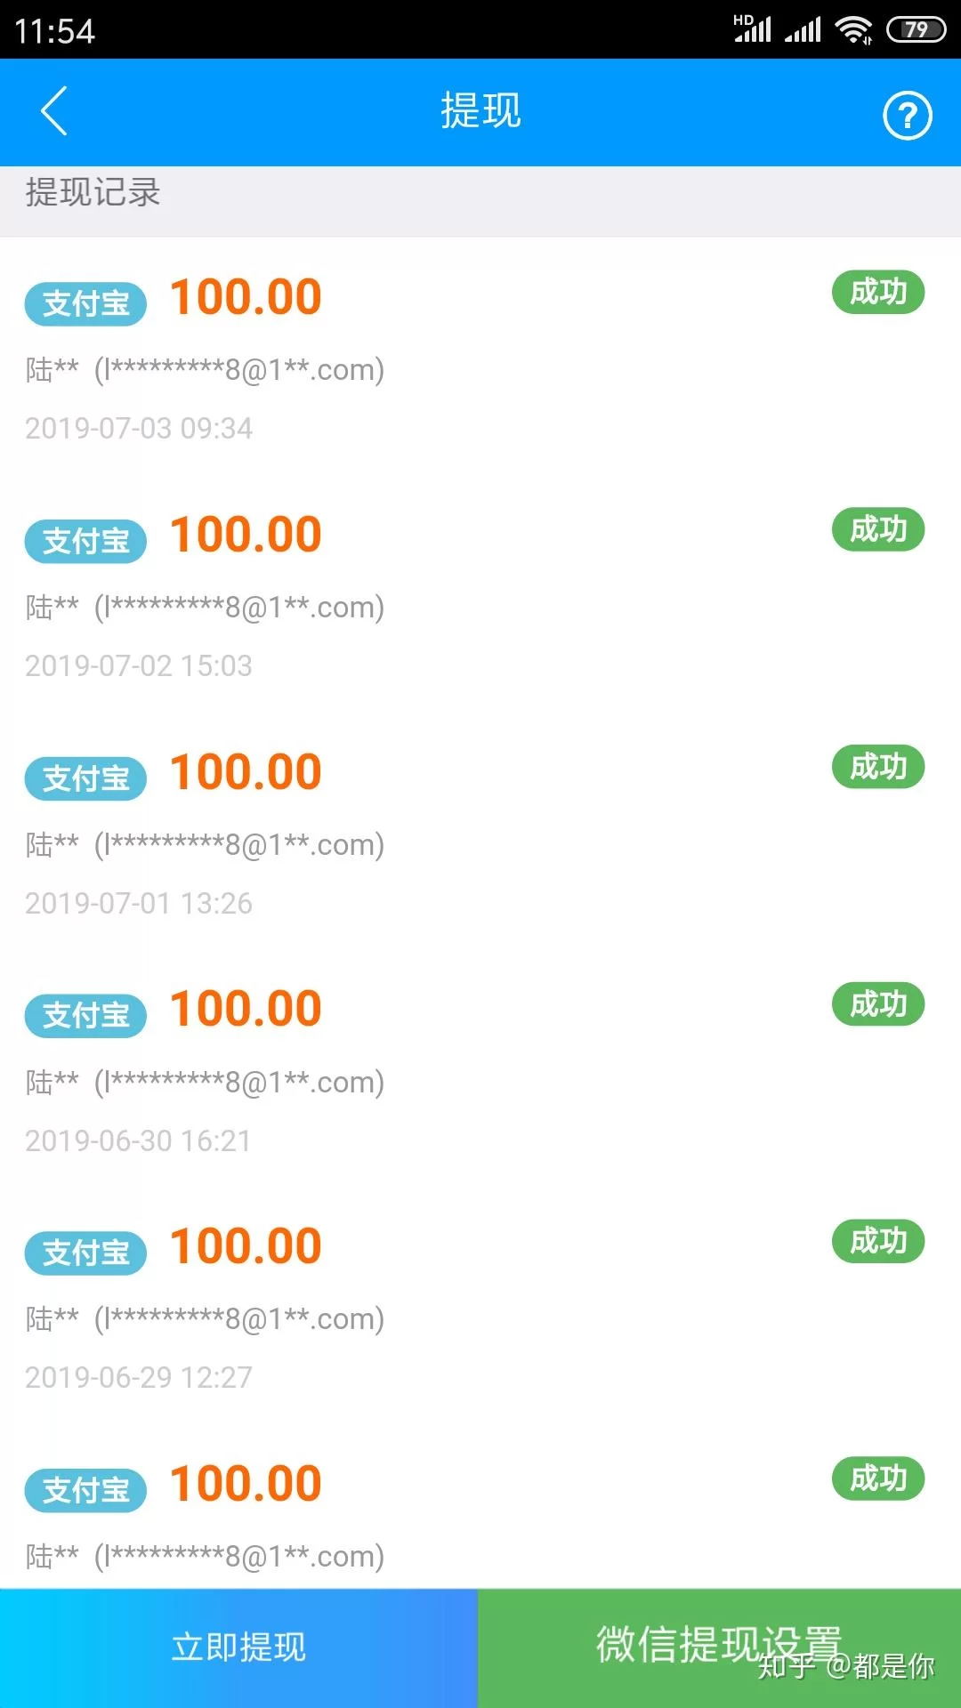Tap Alipay badge on 2019-07-03 record
This screenshot has height=1708, width=961.
[x=85, y=303]
